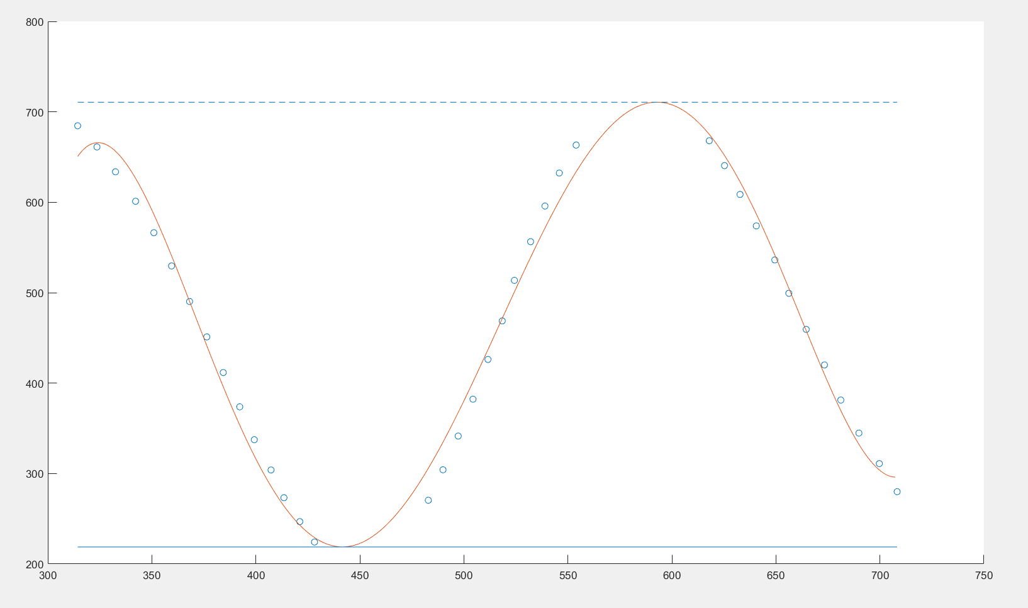1028x608 pixels.
Task: Click the x-axis tick label 750
Action: point(984,575)
